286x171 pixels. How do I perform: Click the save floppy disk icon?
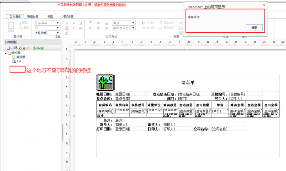12,48
